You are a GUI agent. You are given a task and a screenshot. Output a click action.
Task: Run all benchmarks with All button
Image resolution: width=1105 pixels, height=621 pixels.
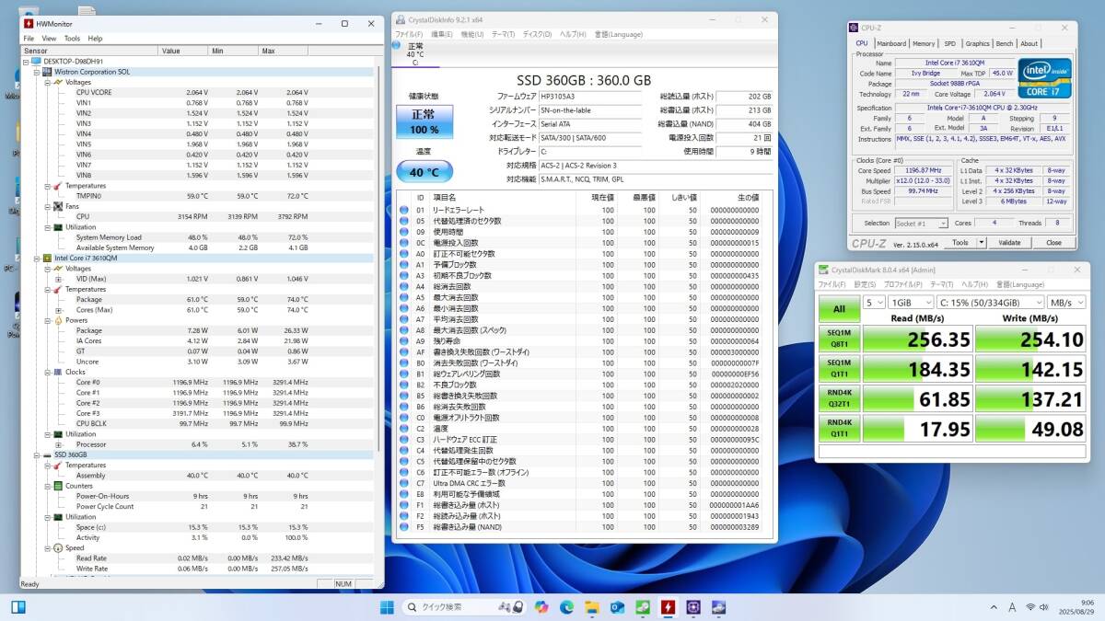(x=839, y=309)
